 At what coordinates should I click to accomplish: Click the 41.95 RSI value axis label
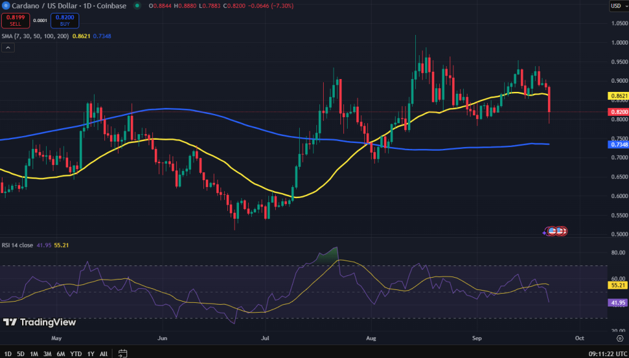[617, 303]
